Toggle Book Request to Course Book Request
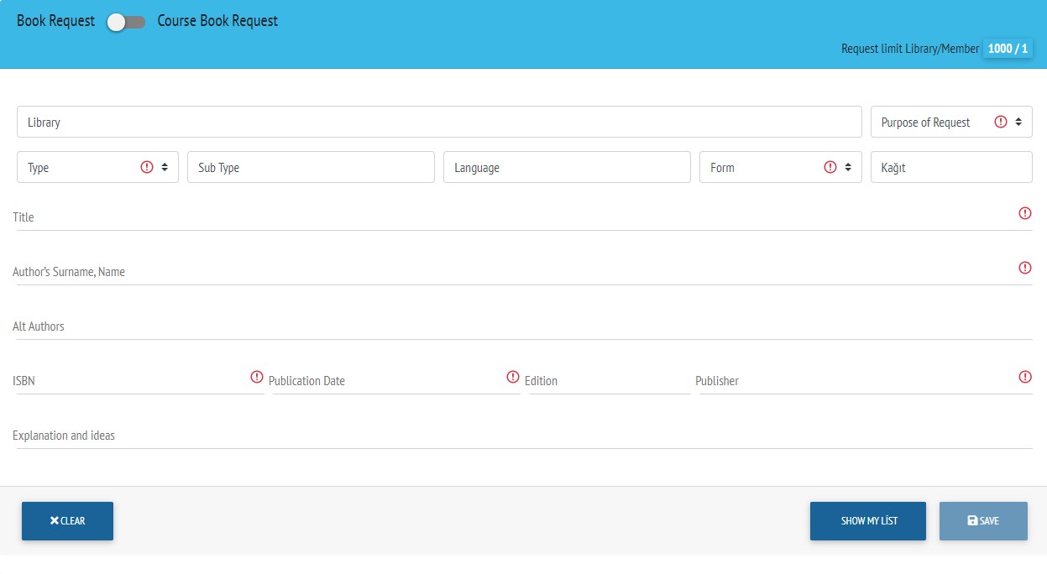This screenshot has height=574, width=1047. point(126,22)
